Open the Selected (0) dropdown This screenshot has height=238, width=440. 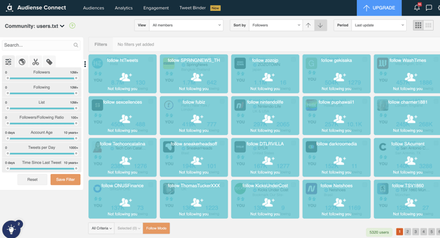[x=129, y=228]
